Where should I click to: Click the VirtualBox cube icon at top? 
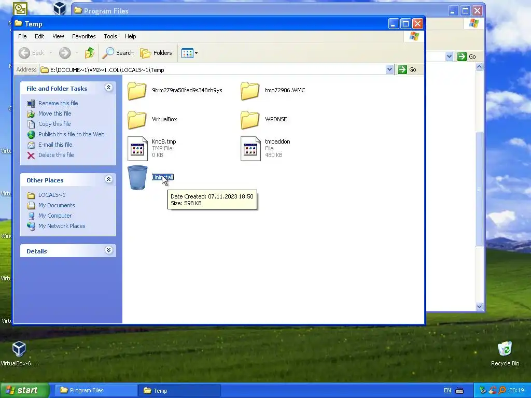click(x=60, y=8)
